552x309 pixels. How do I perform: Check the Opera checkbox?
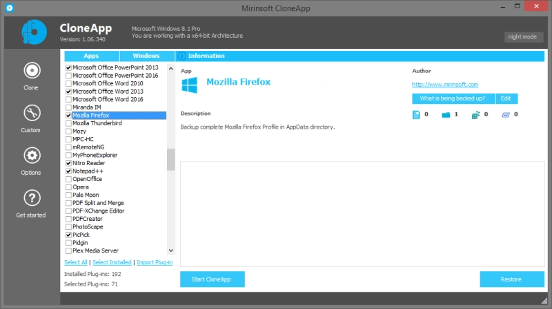pos(68,187)
